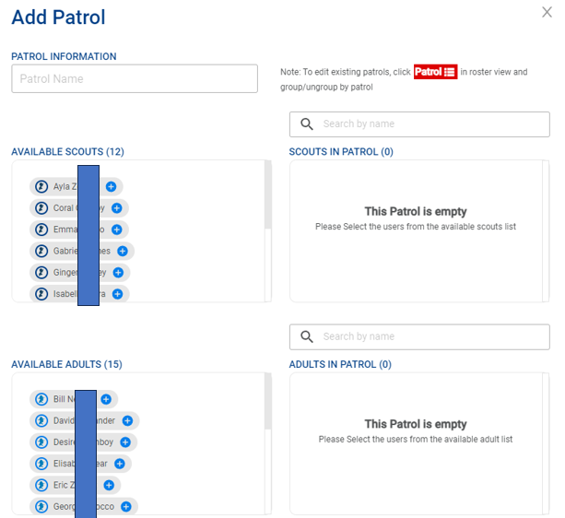Add adult Bill with plus icon
Viewport: 565px width, 518px height.
pos(106,399)
